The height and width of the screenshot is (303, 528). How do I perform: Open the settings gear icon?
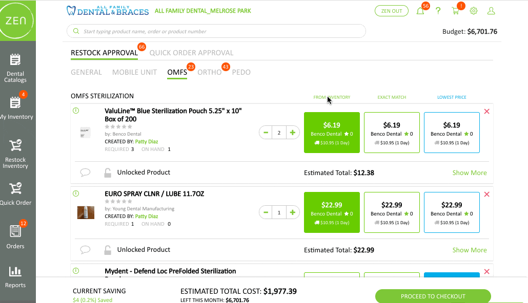click(x=474, y=11)
